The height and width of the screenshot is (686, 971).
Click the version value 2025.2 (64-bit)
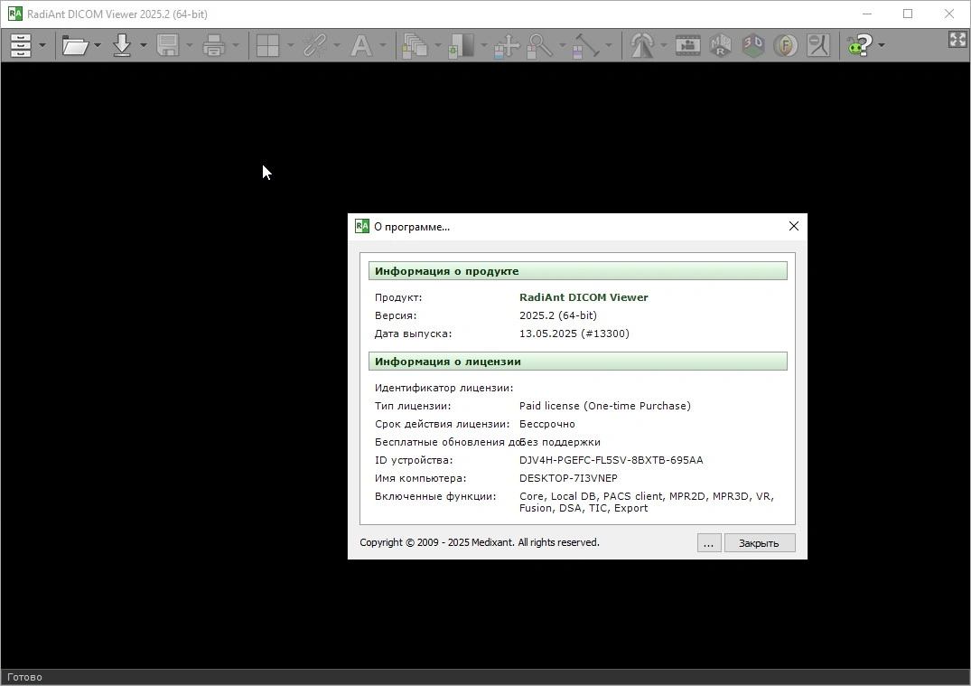click(558, 315)
